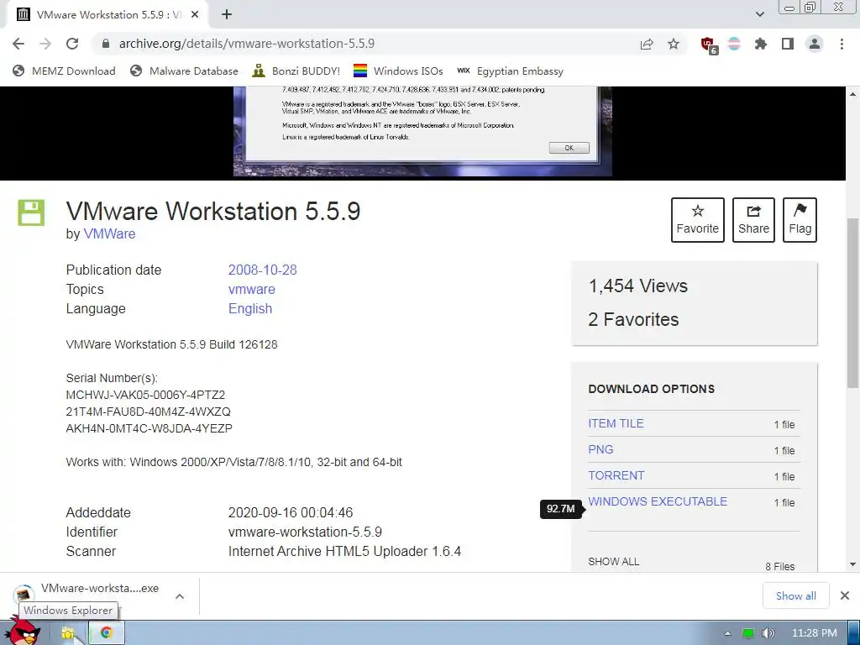This screenshot has width=860, height=645.
Task: Click the address bar URL
Action: [x=246, y=44]
